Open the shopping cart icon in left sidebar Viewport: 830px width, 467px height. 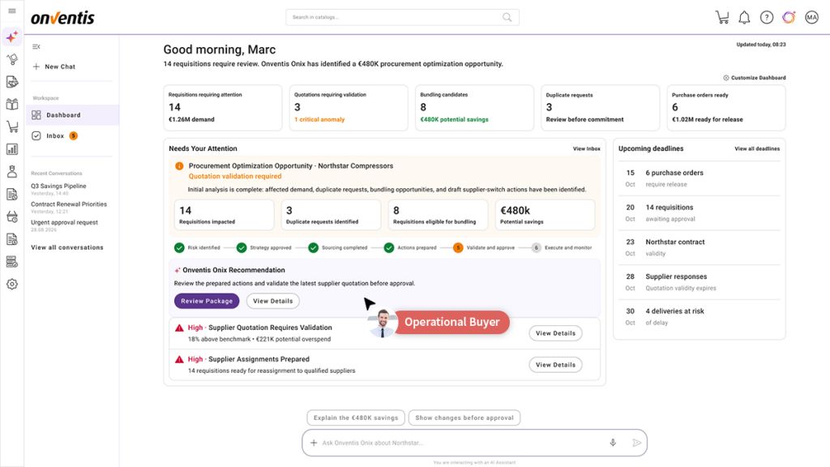[x=11, y=126]
